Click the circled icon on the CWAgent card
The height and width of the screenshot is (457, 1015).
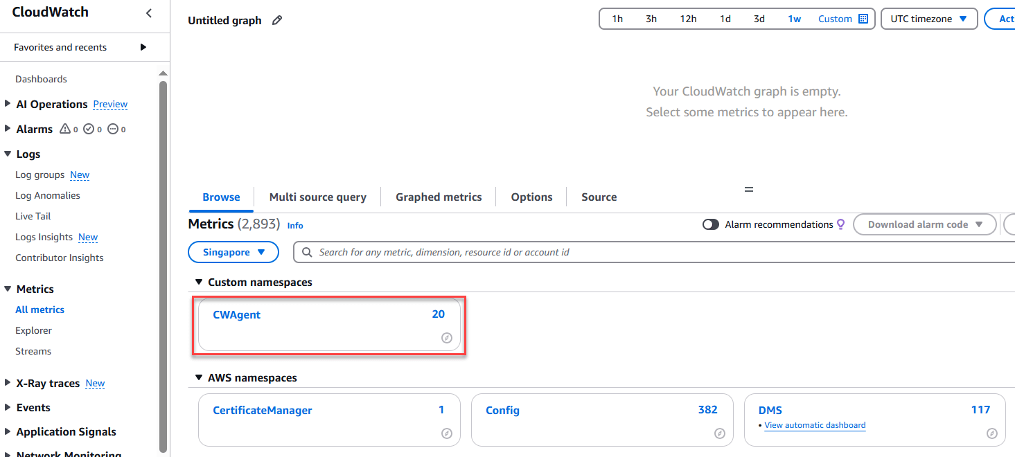tap(447, 338)
